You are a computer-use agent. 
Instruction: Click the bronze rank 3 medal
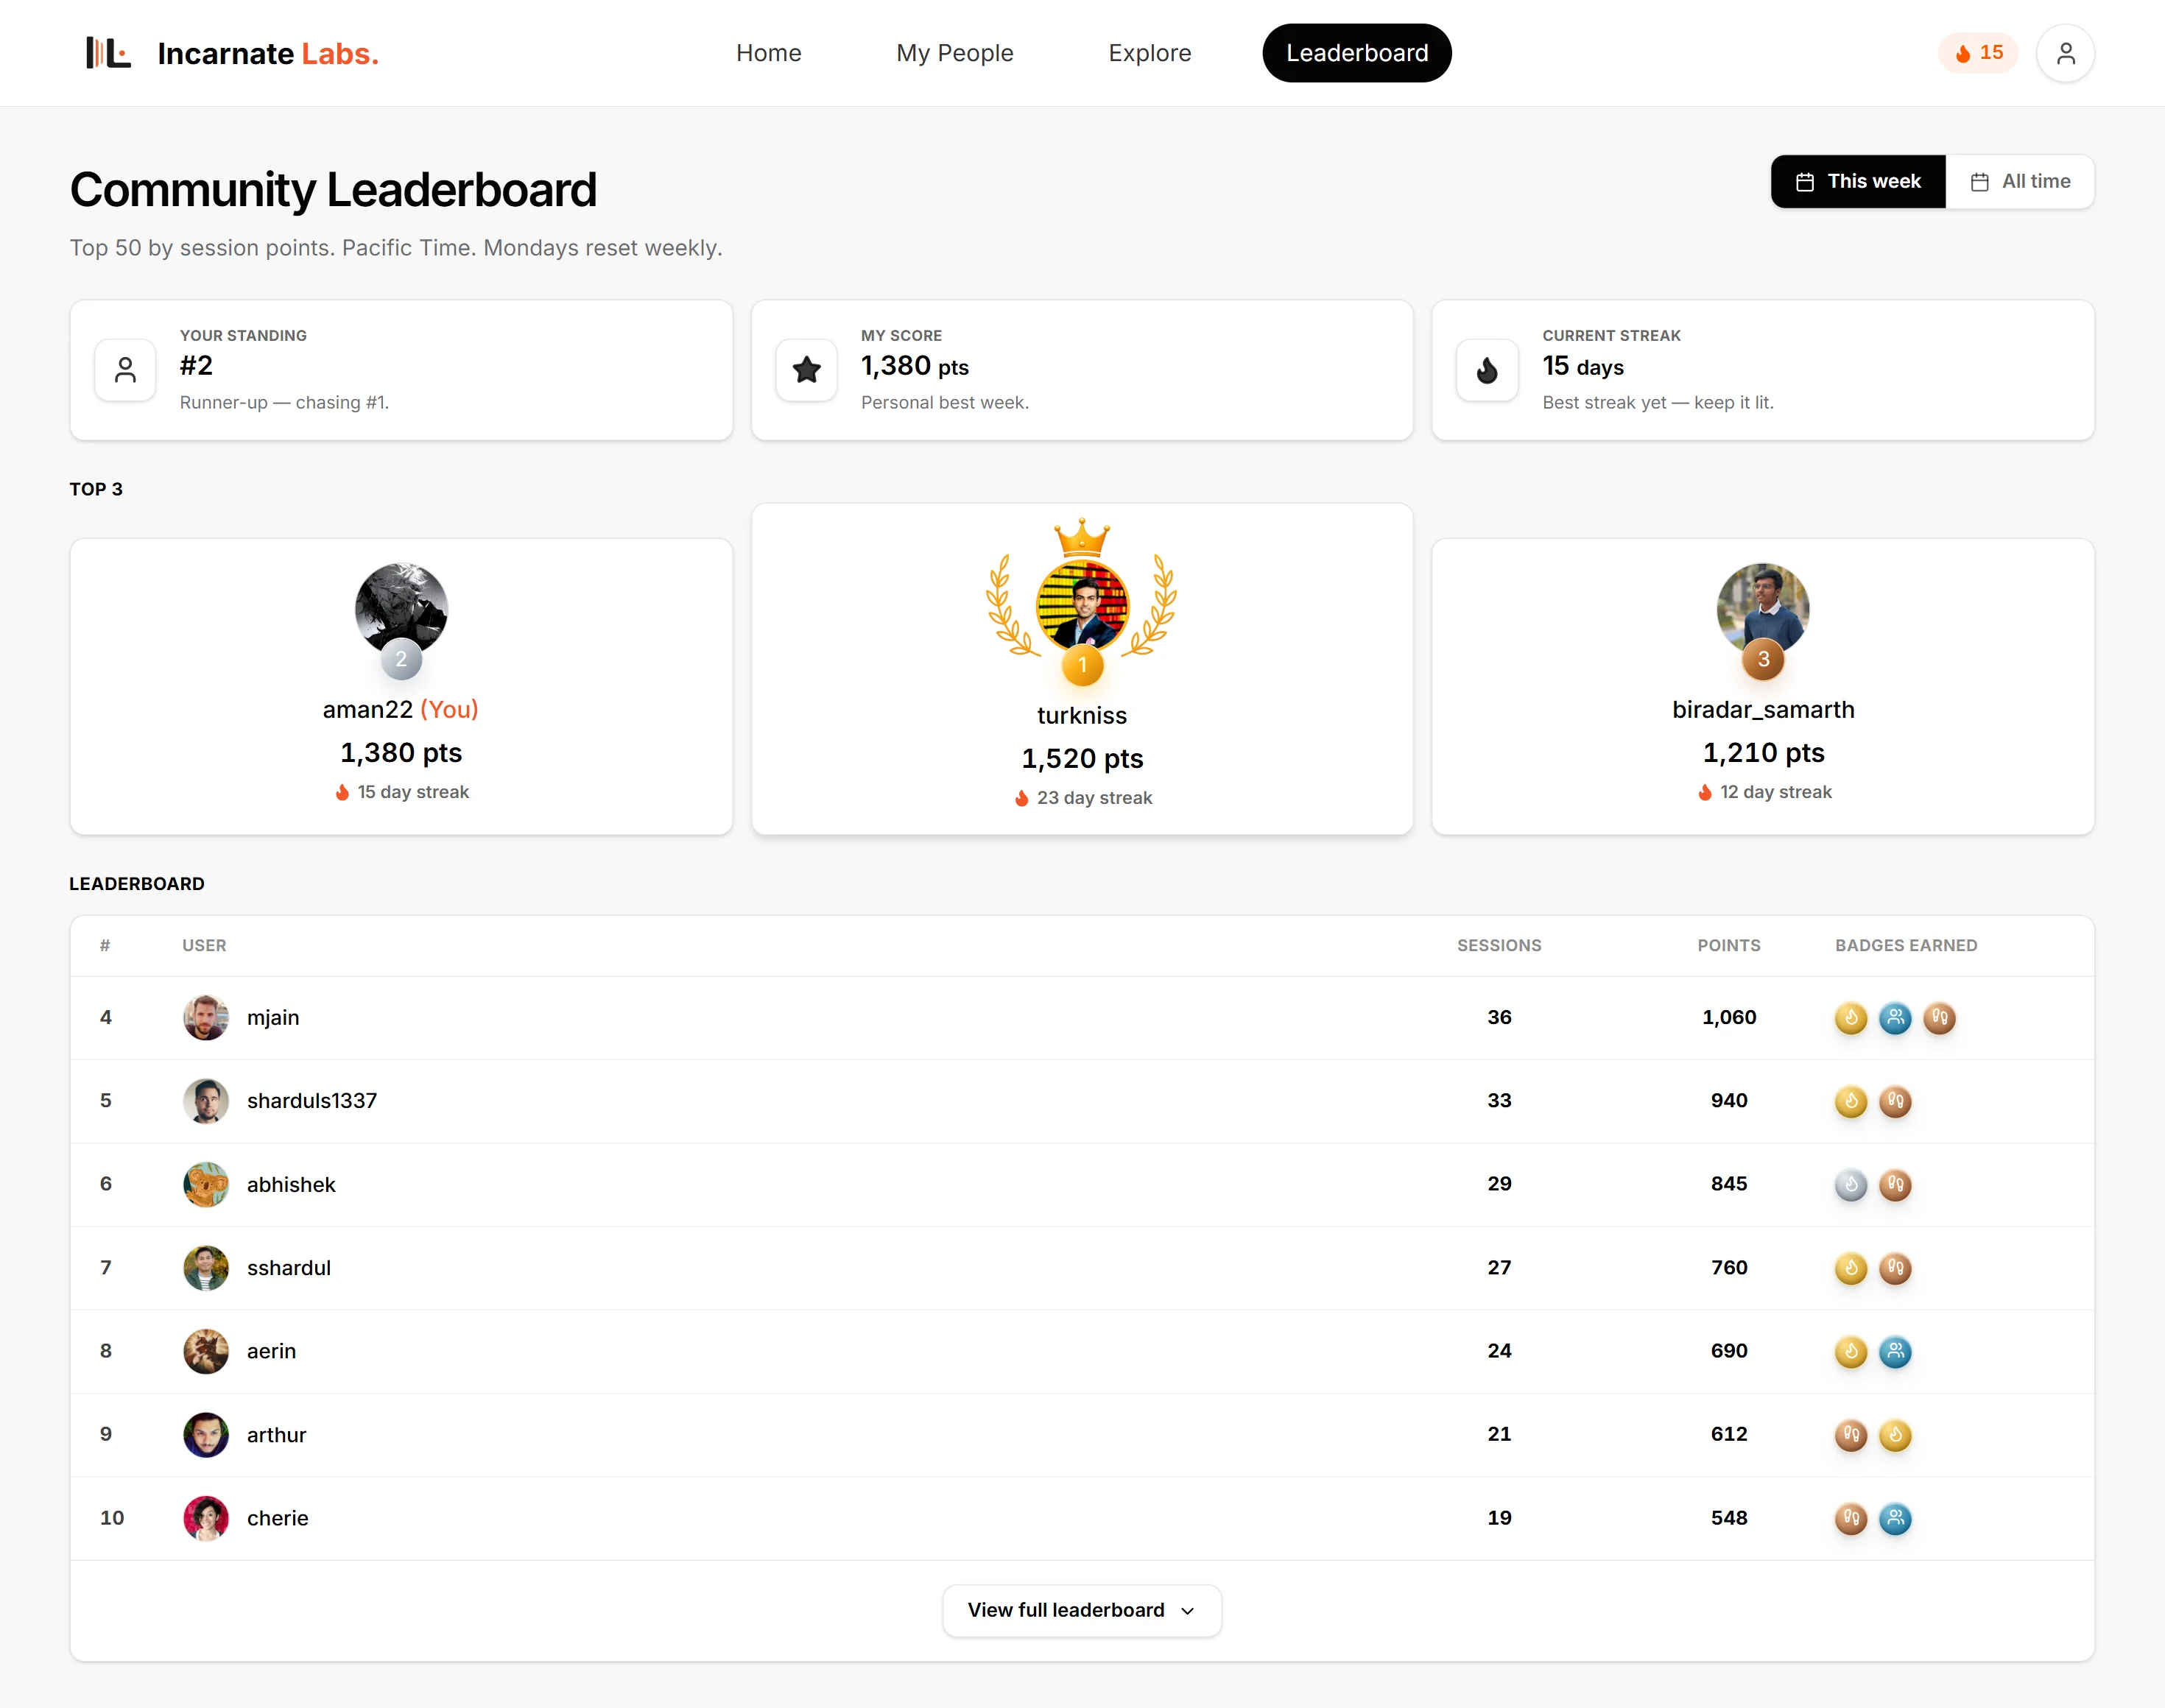[1763, 659]
